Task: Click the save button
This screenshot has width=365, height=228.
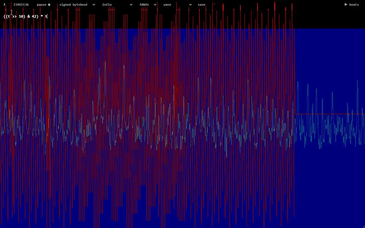Action: tap(201, 5)
